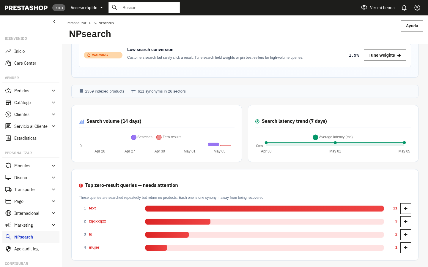The image size is (428, 267).
Task: Click the Internacional globe icon
Action: pos(8,213)
